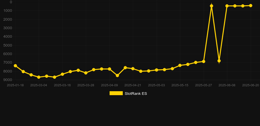Toggle the SlotRank ES legend label
This screenshot has width=260, height=126.
[x=136, y=94]
